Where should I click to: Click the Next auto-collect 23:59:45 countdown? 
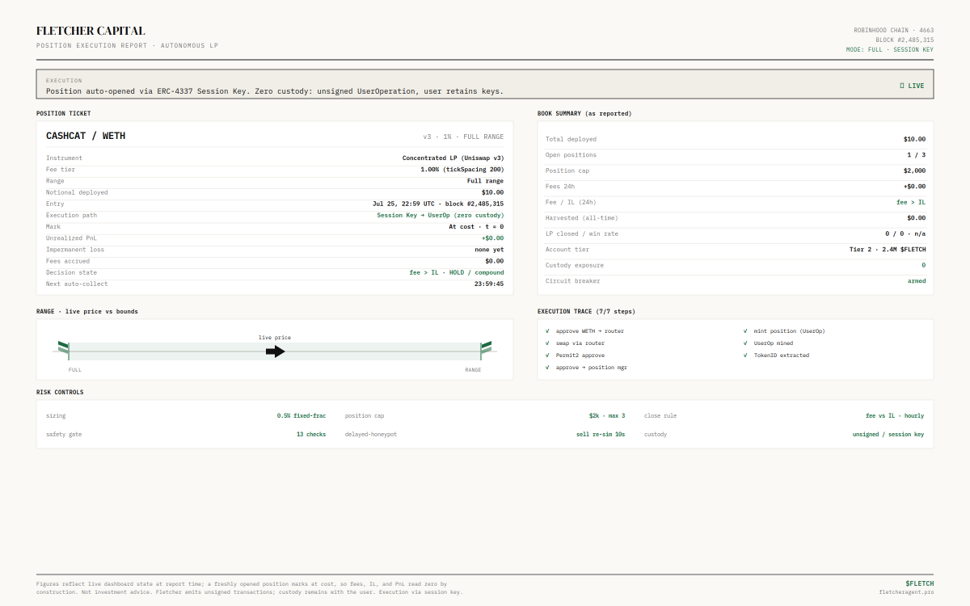click(489, 284)
